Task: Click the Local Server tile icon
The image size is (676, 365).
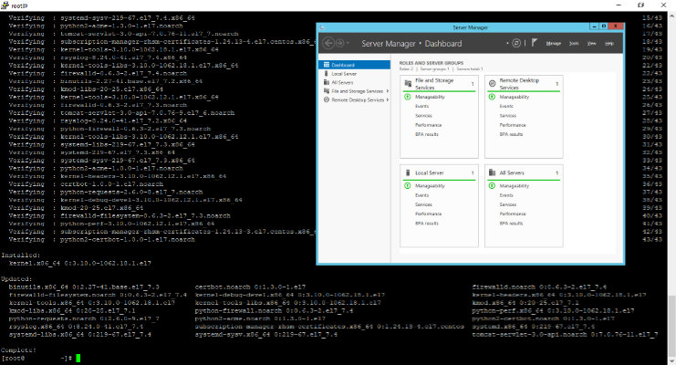Action: point(407,171)
